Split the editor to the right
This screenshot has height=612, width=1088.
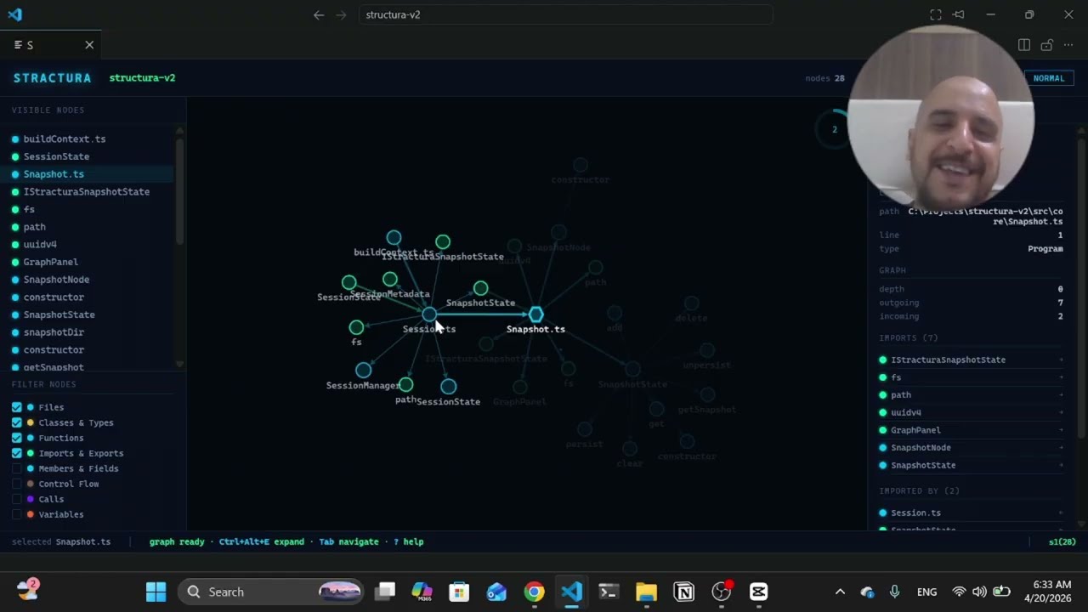click(x=1024, y=45)
